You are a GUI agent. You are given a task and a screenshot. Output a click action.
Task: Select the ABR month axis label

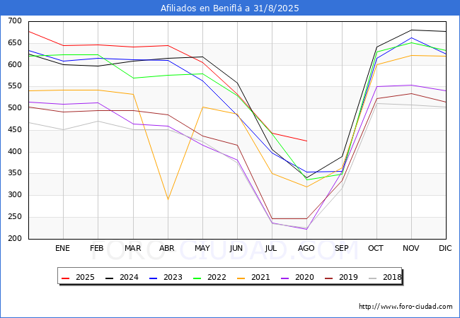(168, 248)
